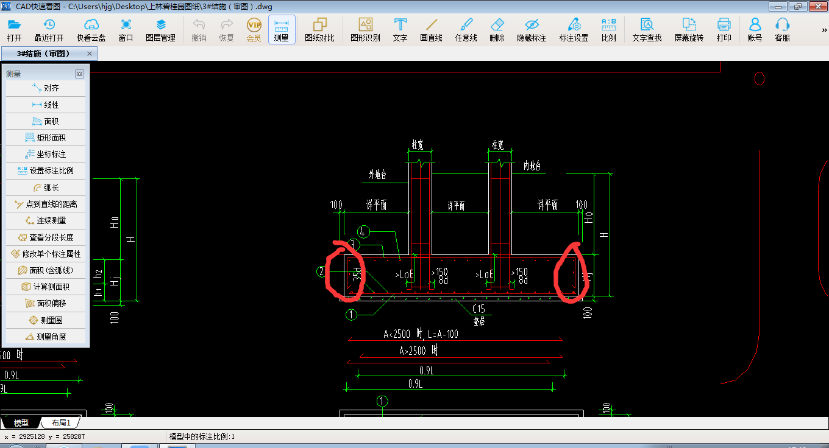829x448 pixels.
Task: Open VIP 会员 membership
Action: 254,30
